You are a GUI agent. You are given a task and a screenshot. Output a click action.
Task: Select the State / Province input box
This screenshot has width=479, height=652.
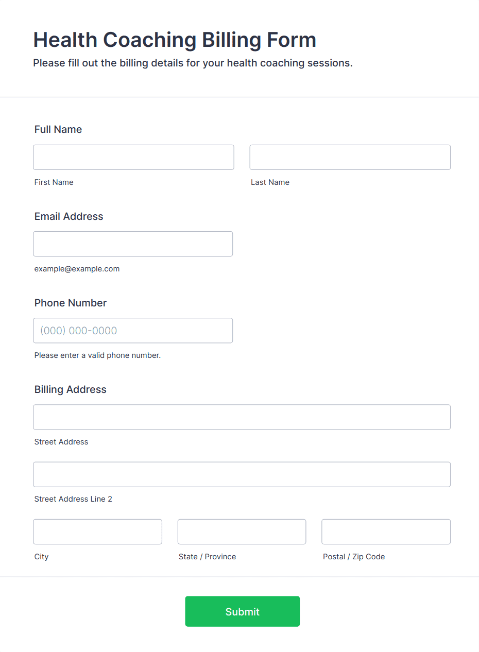click(242, 531)
